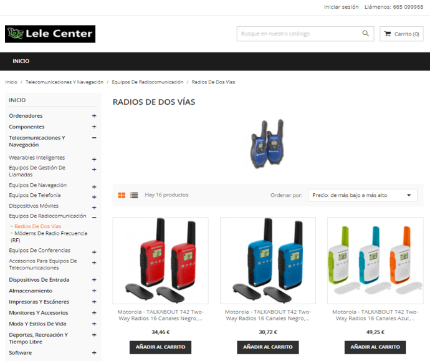430x361 pixels.
Task: Switch to grid view layout
Action: [x=122, y=195]
